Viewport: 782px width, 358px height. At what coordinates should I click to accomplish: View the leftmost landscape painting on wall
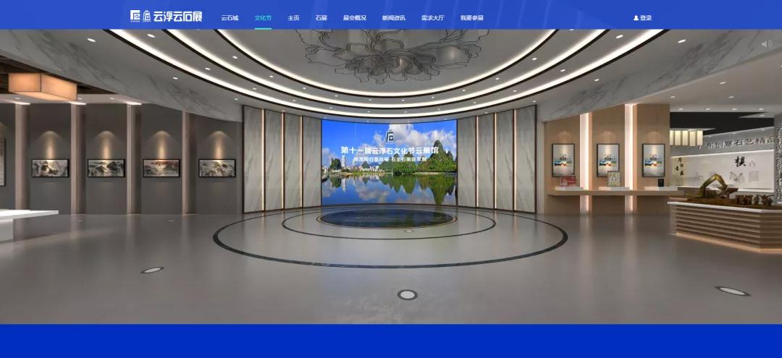(x=50, y=168)
